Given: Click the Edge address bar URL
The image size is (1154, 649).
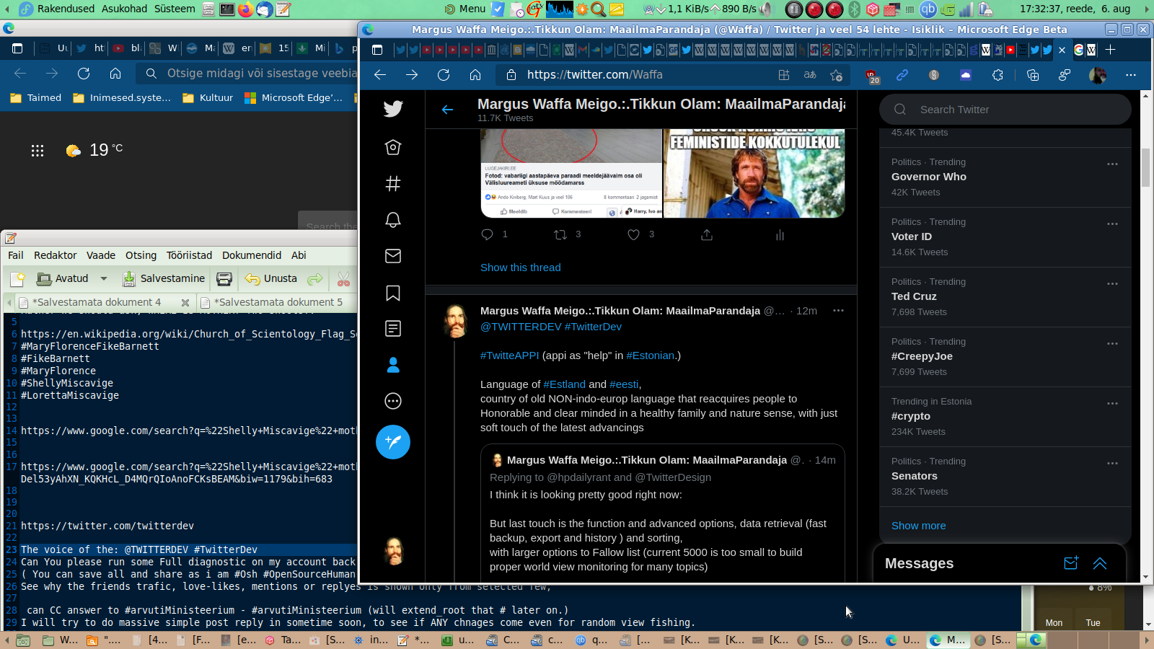Looking at the screenshot, I should [x=594, y=75].
